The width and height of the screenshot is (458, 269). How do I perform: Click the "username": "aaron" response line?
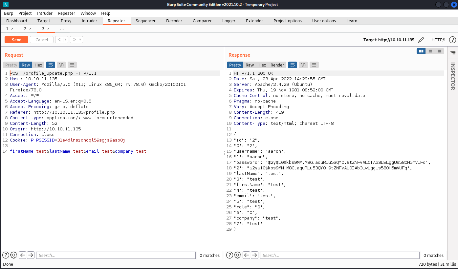pyautogui.click(x=260, y=151)
